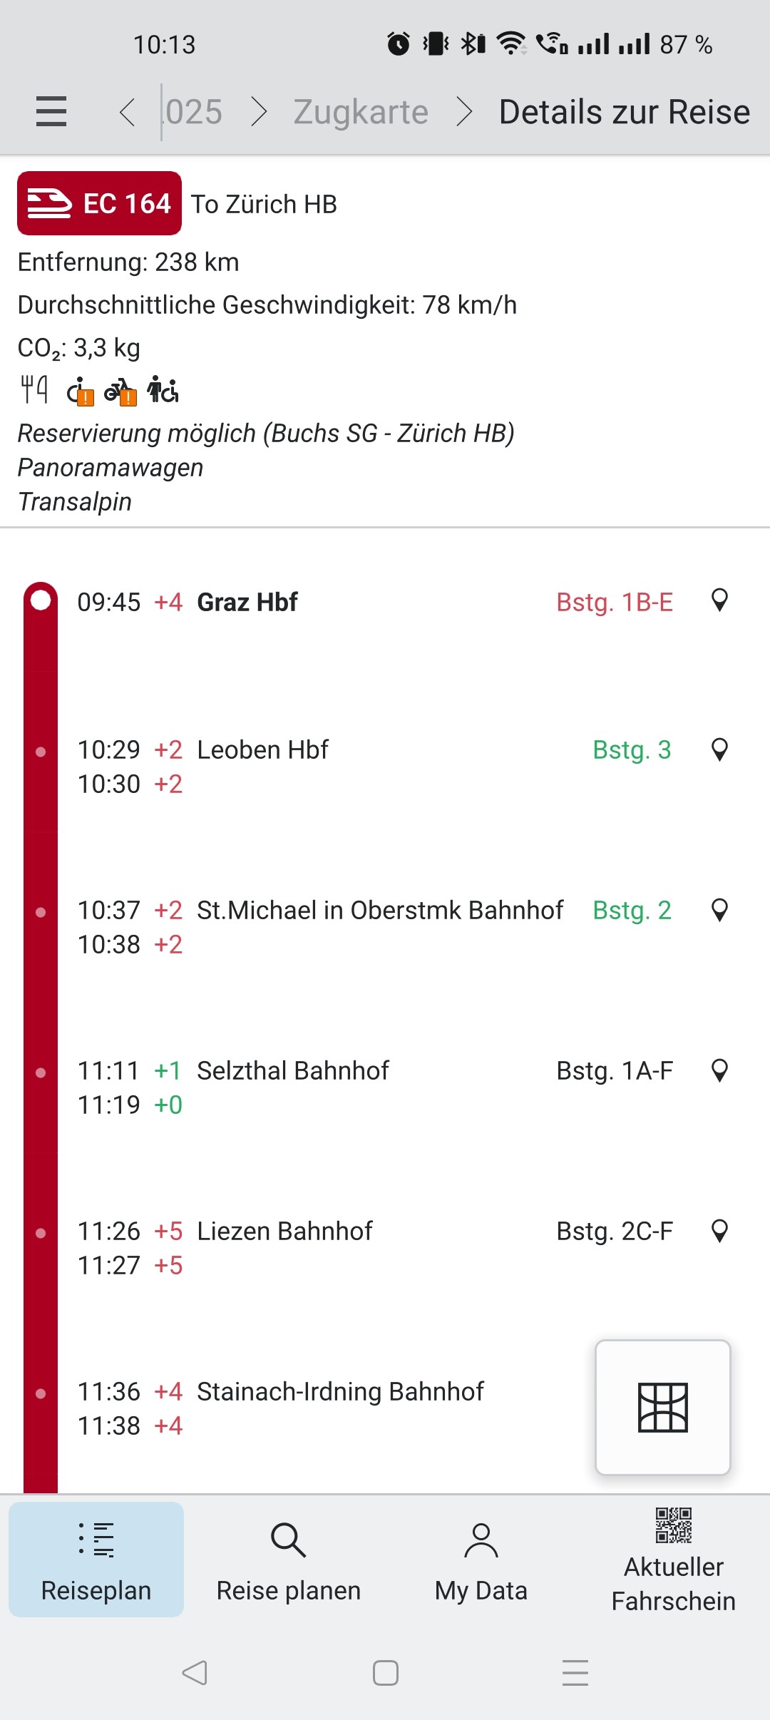Tap the EC 164 train badge
The width and height of the screenshot is (770, 1720).
(x=99, y=203)
